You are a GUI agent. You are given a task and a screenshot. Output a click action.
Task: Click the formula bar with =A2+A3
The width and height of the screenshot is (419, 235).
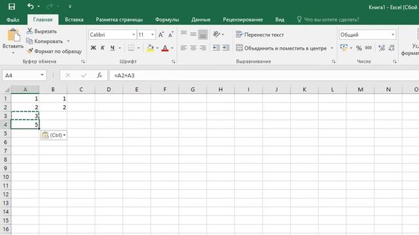coord(264,76)
